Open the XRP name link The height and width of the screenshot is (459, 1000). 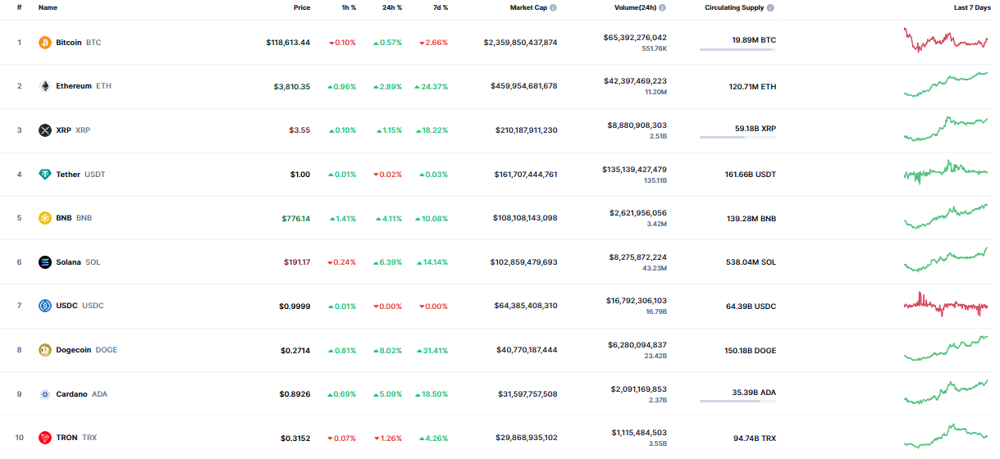pyautogui.click(x=63, y=130)
